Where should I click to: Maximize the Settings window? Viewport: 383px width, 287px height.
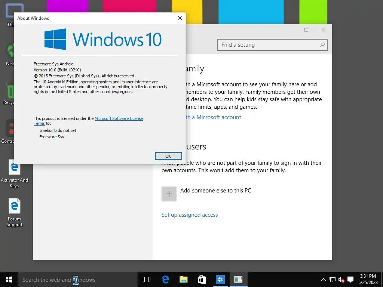(x=306, y=30)
